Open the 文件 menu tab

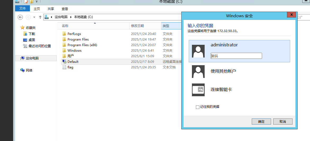(23, 8)
